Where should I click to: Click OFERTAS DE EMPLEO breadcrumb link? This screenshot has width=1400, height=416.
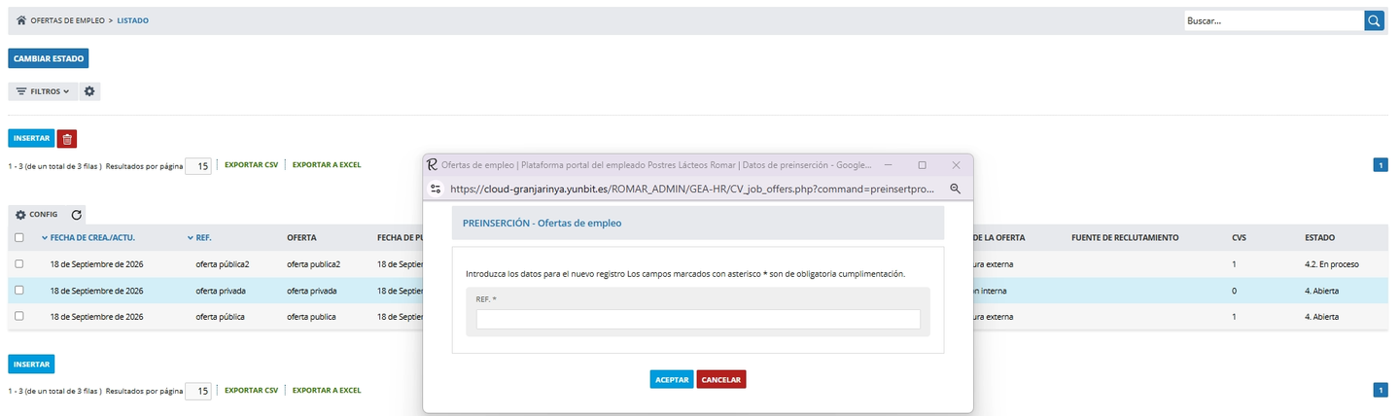point(67,20)
